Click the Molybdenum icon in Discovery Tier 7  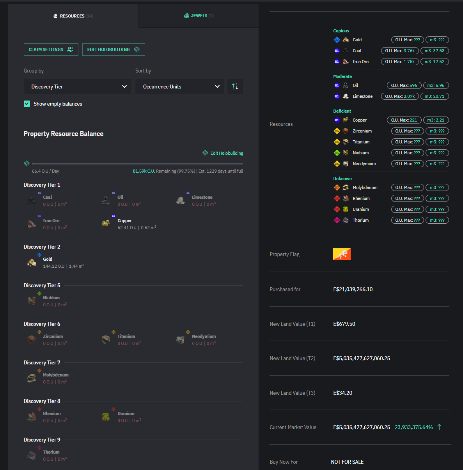click(32, 378)
